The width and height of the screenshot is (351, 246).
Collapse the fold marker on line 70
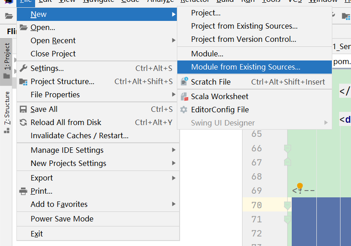click(287, 205)
